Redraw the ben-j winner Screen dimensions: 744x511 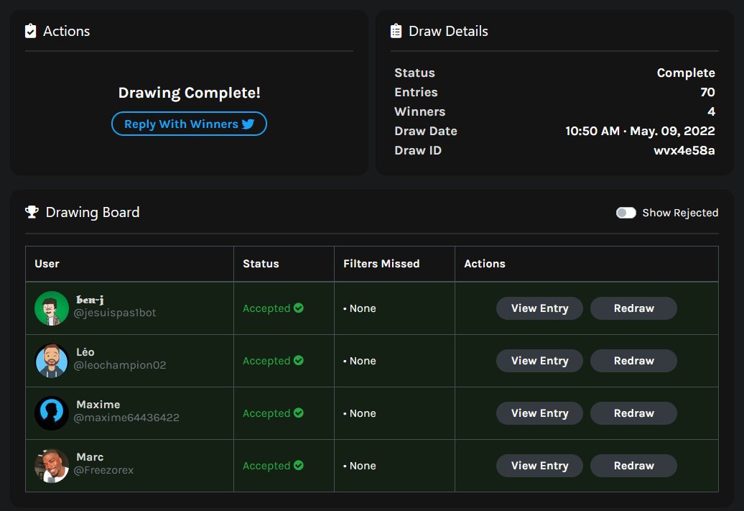pos(633,308)
